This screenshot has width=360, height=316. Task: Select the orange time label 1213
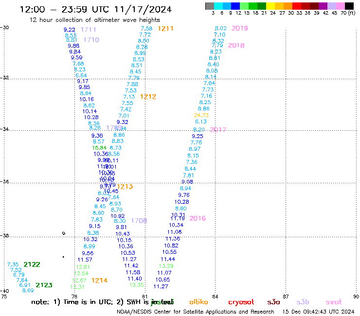[125, 187]
